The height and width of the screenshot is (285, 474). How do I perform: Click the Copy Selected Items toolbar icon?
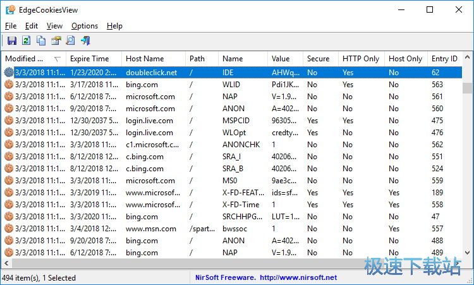coord(41,41)
